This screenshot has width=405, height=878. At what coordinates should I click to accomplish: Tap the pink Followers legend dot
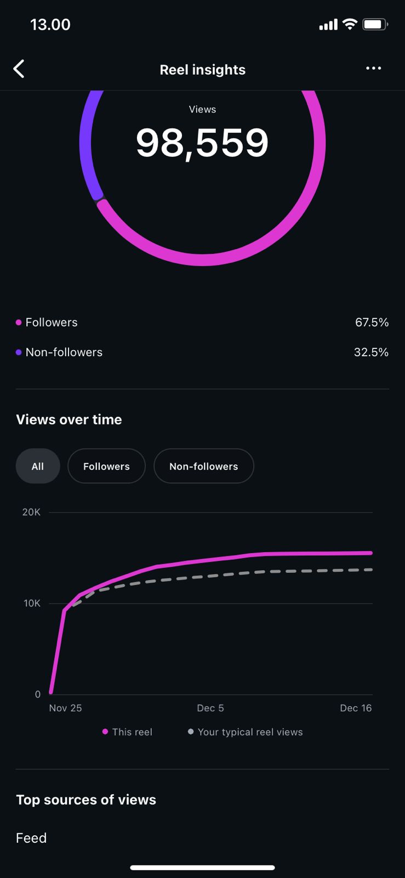19,323
